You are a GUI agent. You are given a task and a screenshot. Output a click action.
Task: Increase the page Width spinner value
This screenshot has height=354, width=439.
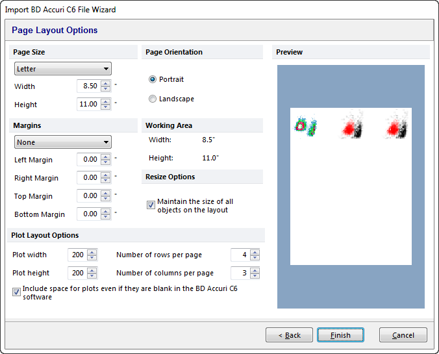click(105, 83)
